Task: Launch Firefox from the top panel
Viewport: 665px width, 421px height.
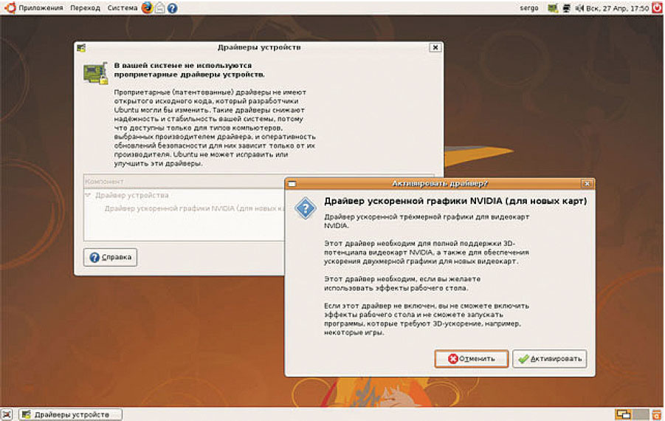Action: [148, 8]
